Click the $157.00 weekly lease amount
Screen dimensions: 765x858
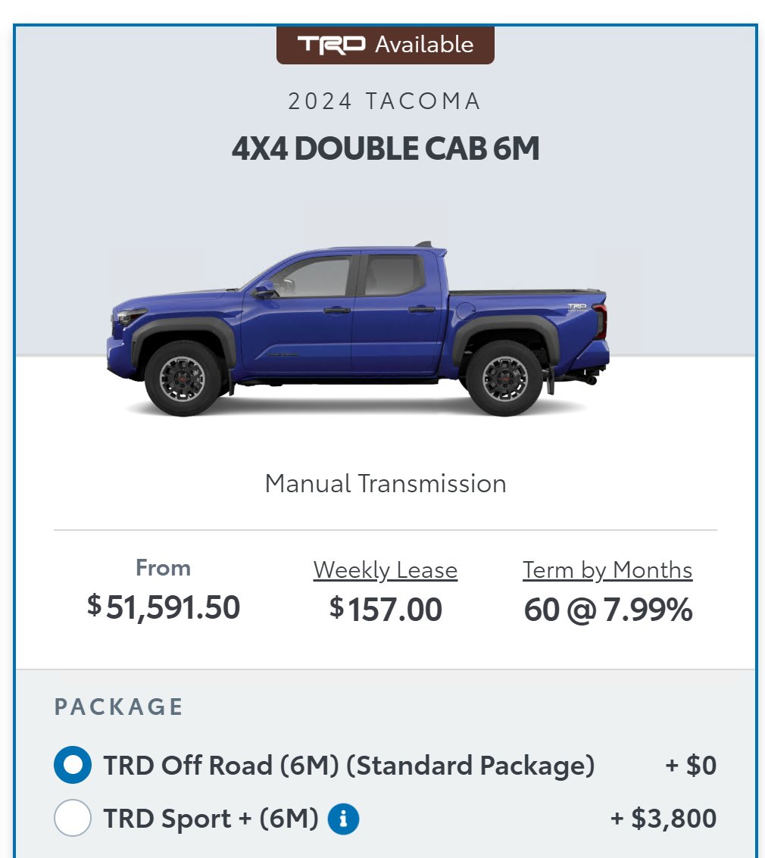pyautogui.click(x=386, y=609)
